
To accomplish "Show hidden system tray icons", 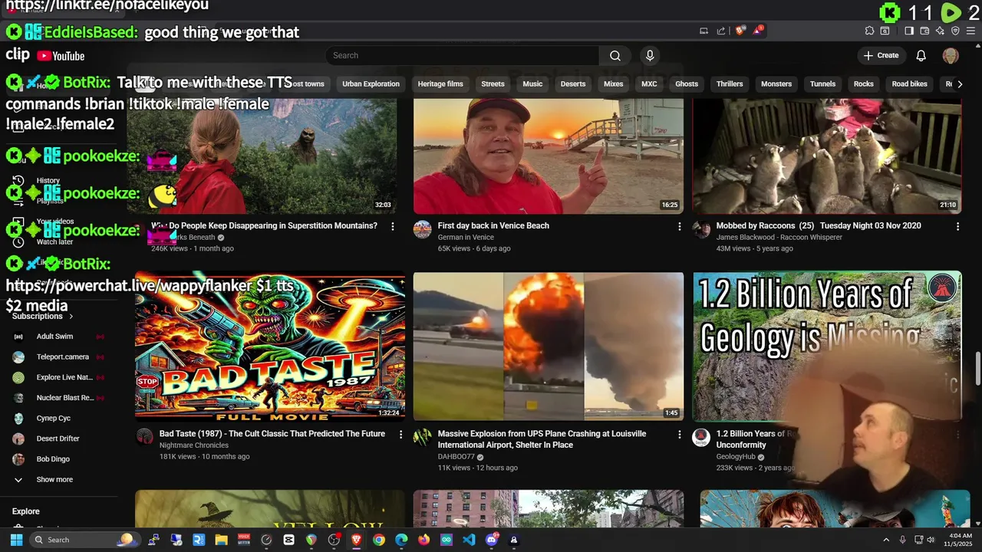I will click(x=887, y=540).
